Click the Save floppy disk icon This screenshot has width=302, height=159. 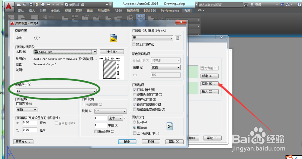(x=31, y=5)
